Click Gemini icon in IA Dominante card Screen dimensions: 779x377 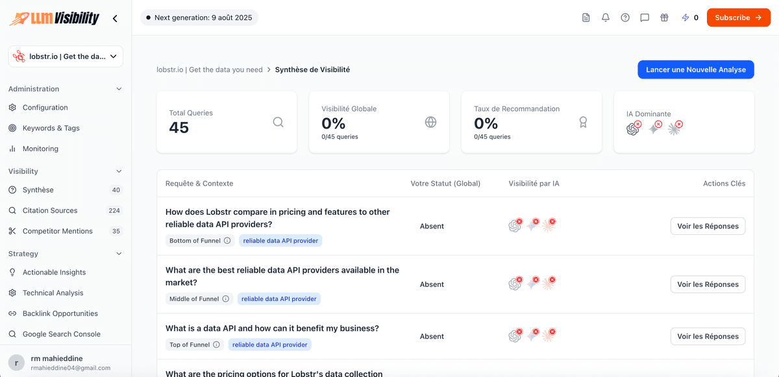[654, 129]
